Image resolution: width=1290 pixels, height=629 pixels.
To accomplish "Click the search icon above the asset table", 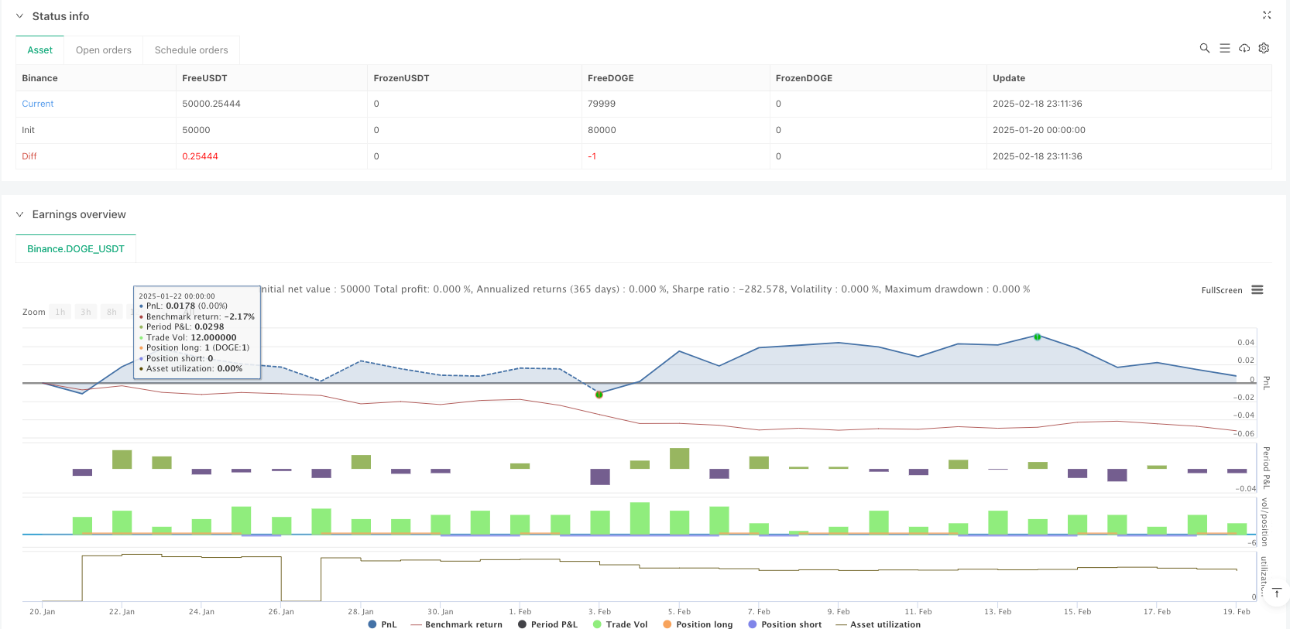I will (1204, 48).
